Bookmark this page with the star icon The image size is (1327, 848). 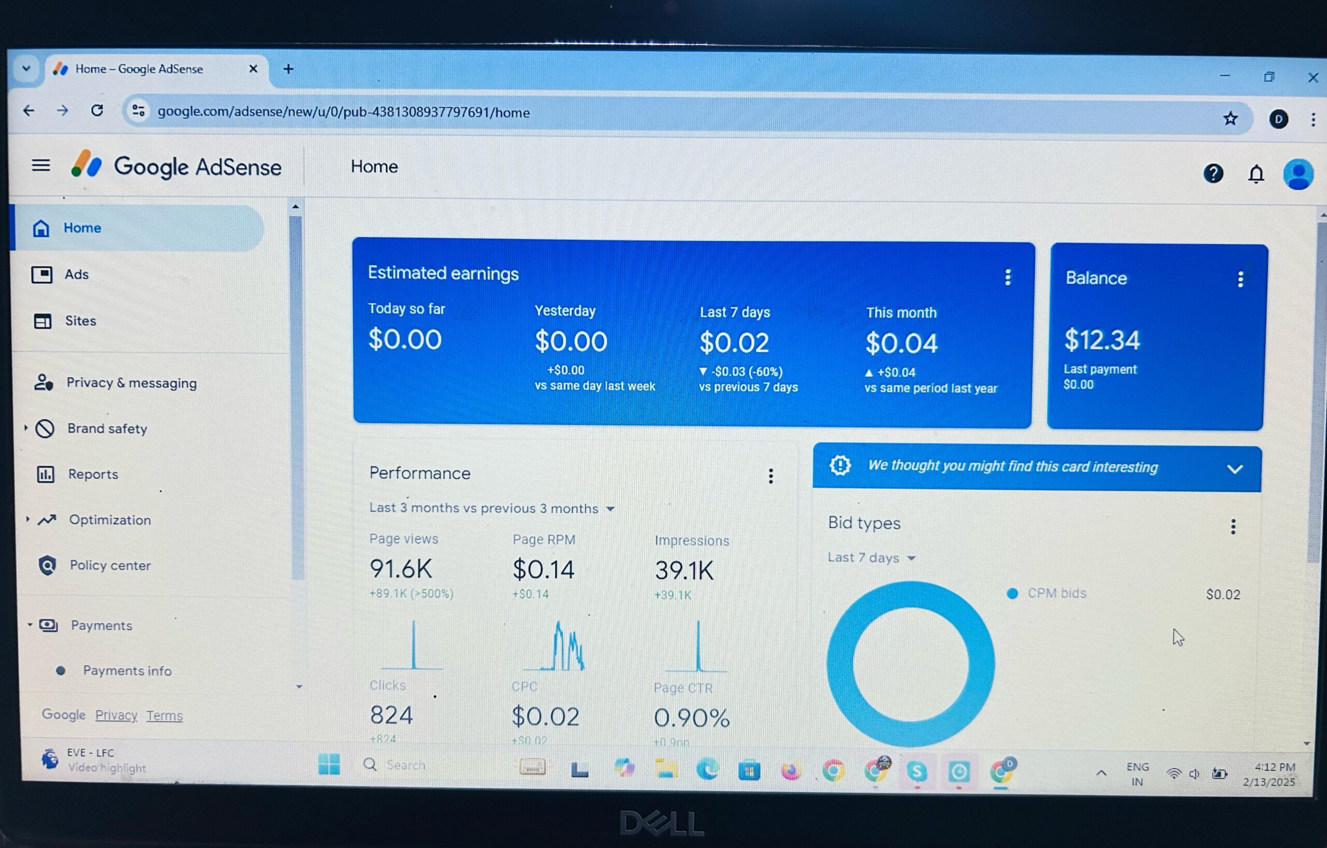coord(1230,118)
